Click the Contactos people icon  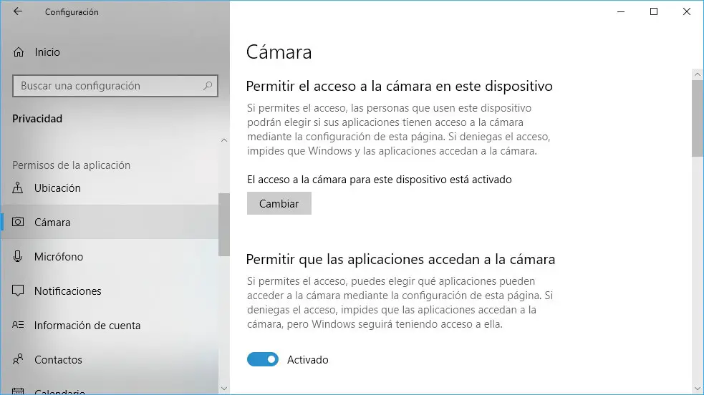point(19,360)
